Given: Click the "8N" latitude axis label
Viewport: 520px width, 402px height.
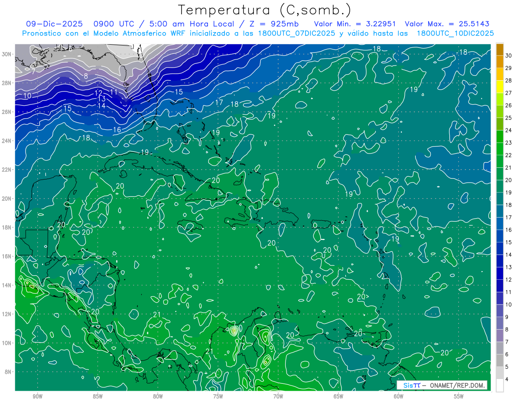Looking at the screenshot, I should (x=8, y=372).
